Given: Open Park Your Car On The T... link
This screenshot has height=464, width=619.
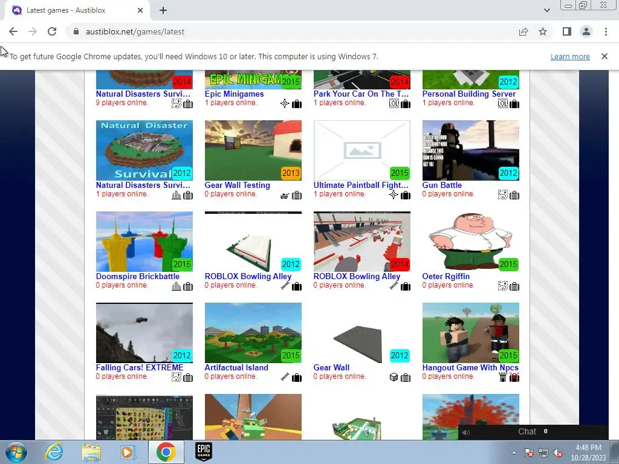Looking at the screenshot, I should click(x=361, y=94).
